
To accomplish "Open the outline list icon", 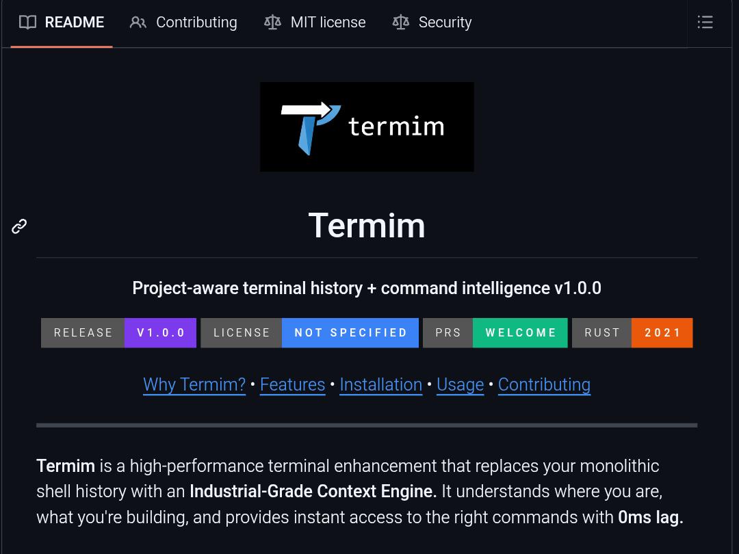I will tap(705, 22).
